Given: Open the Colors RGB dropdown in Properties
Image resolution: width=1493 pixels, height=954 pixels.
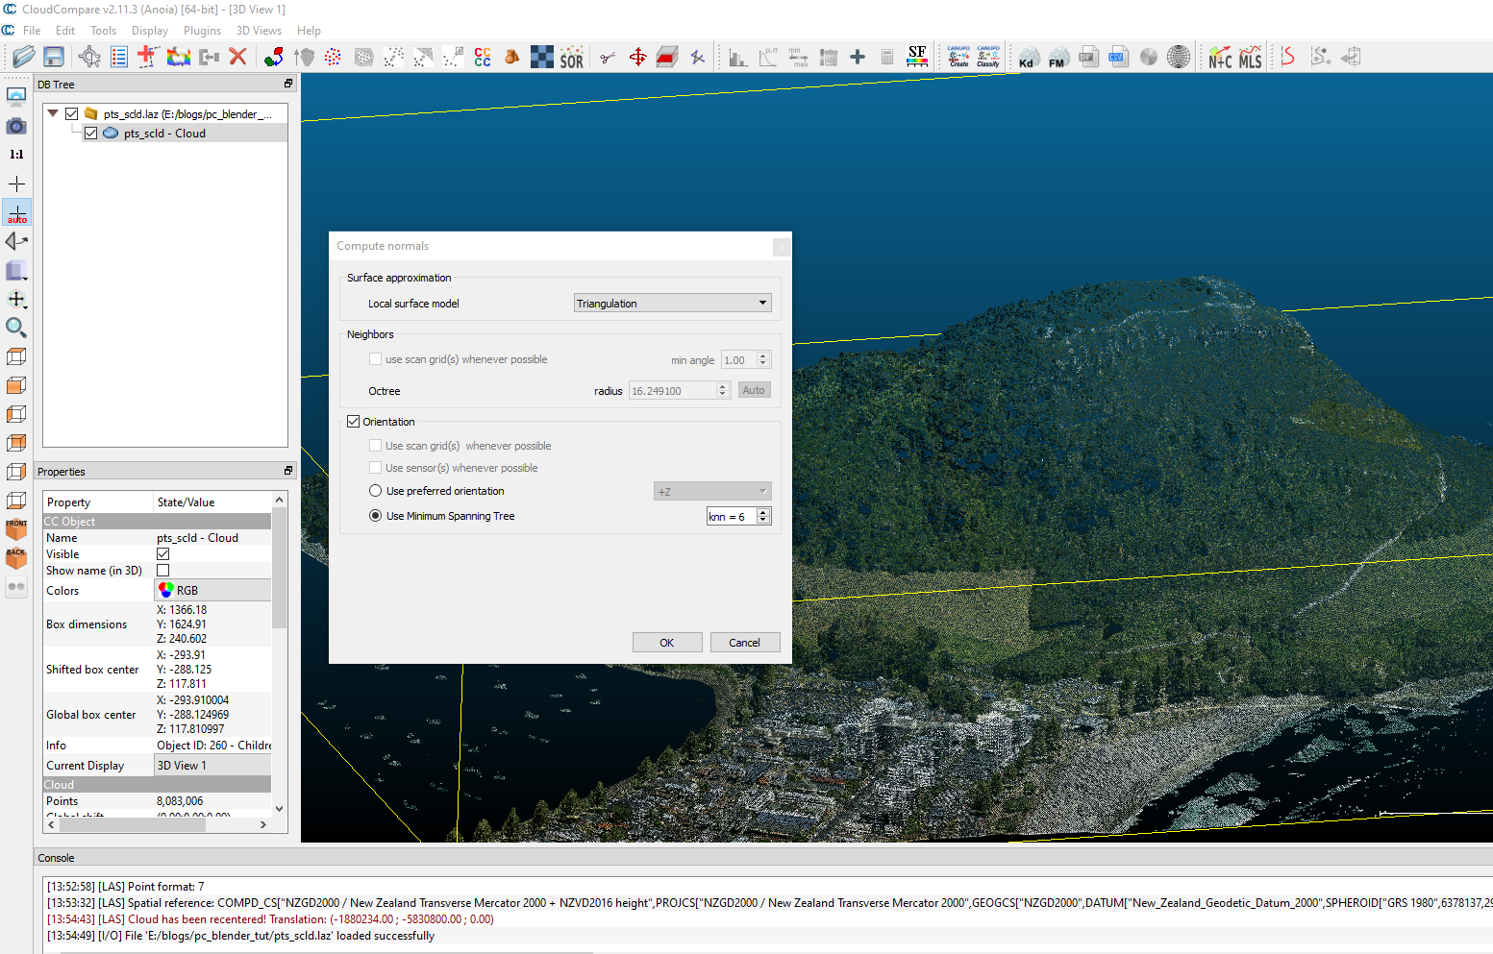Looking at the screenshot, I should 212,590.
